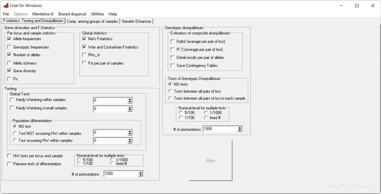The height and width of the screenshot is (194, 381).
Task: Select NO tests for genotypic disequilibrium
Action: click(x=170, y=84)
